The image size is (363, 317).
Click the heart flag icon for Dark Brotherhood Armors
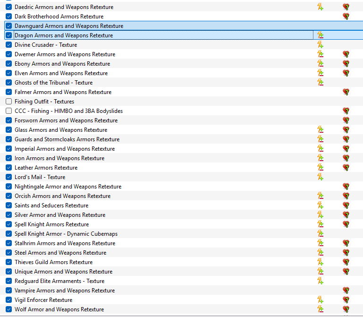(346, 17)
